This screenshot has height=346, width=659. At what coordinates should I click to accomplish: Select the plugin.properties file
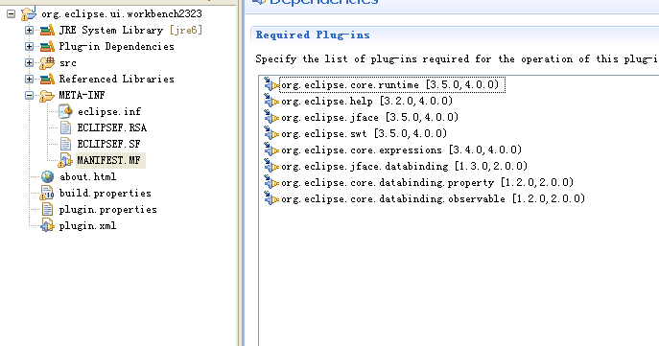point(108,210)
